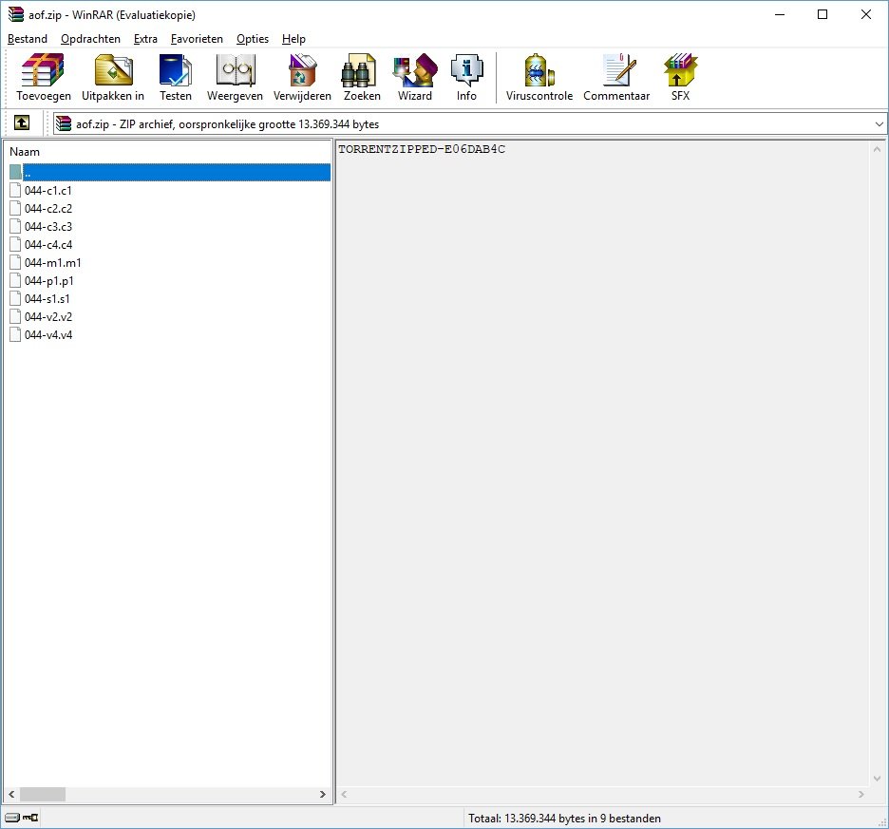Click the Totaal bytes status bar text
The image size is (889, 829).
tap(564, 819)
